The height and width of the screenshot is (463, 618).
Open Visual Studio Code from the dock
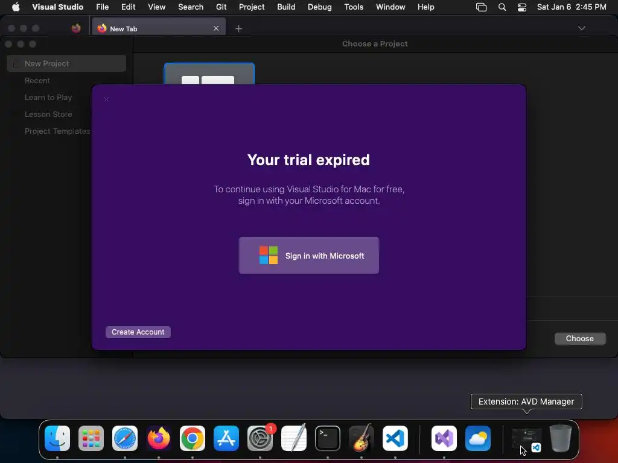[x=395, y=438]
